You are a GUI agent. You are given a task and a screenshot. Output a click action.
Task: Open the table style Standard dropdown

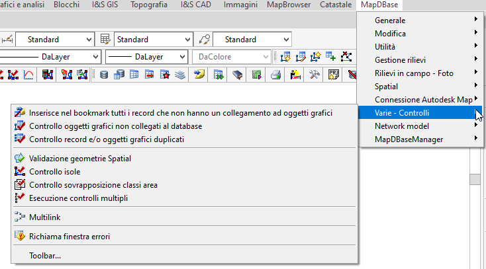coord(154,40)
